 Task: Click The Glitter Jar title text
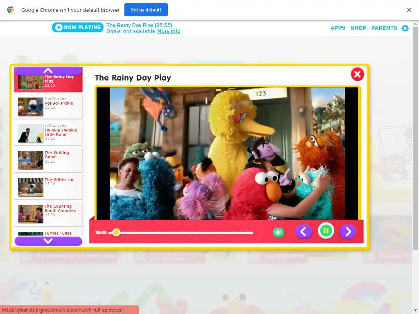tap(59, 179)
